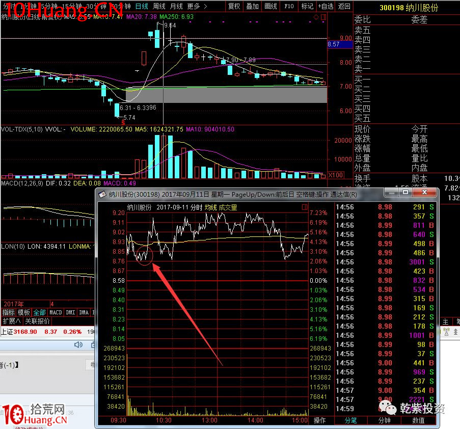Click the tick row with volume 3001
This screenshot has height=429, width=460.
385,262
